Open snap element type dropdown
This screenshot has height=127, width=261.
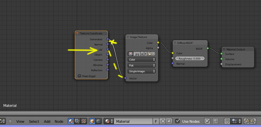(236, 121)
